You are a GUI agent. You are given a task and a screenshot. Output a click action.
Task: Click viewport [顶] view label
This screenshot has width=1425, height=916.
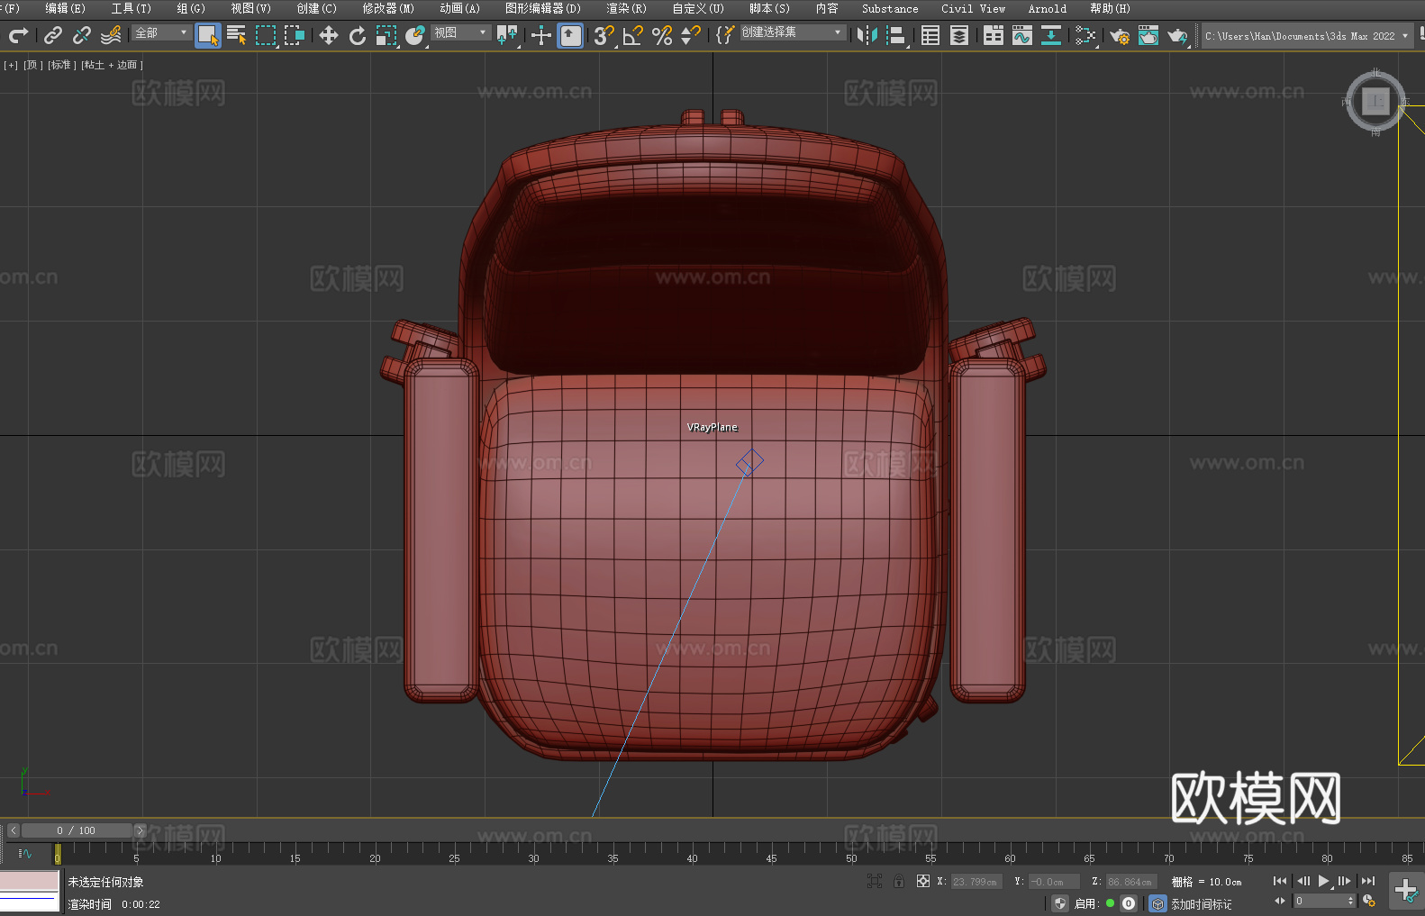coord(33,65)
